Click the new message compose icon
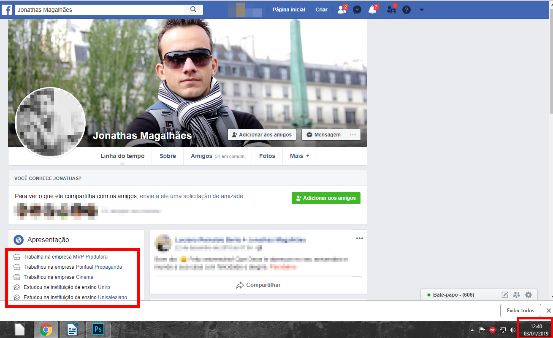The width and height of the screenshot is (553, 338). [505, 295]
